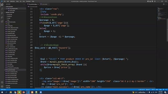The width and height of the screenshot is (168, 94).
Task: Open the Explorer view in activity bar
Action: (x=2, y=5)
